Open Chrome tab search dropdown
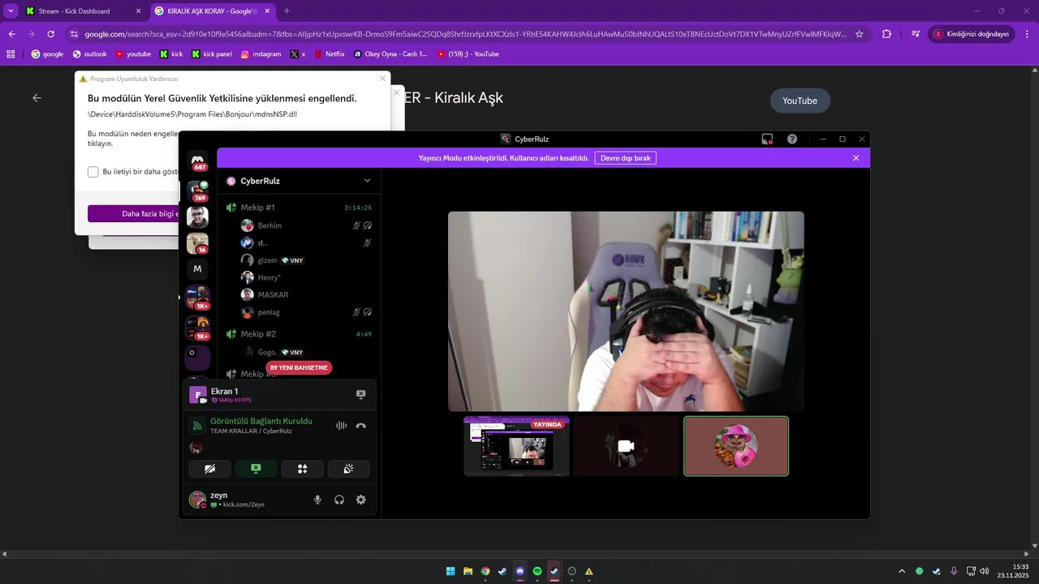Image resolution: width=1039 pixels, height=584 pixels. click(11, 11)
